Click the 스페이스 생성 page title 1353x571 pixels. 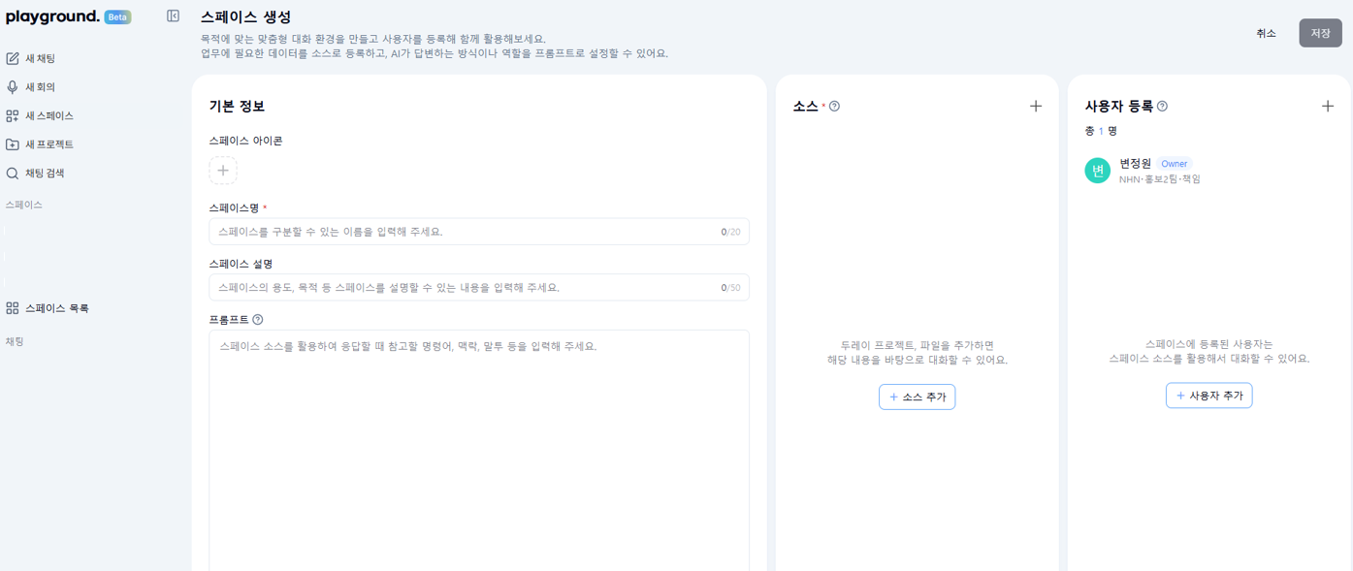pyautogui.click(x=245, y=17)
